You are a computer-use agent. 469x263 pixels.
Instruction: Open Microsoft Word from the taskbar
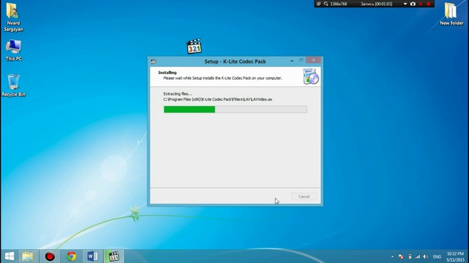click(92, 256)
